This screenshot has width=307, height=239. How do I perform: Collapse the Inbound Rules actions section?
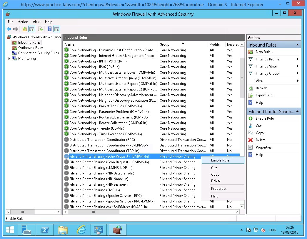pos(297,45)
